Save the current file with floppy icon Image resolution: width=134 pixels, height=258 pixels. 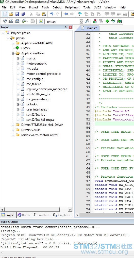[17, 14]
